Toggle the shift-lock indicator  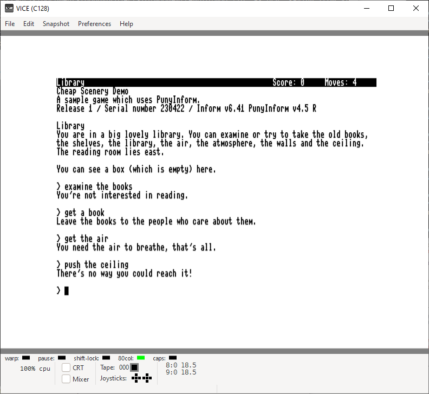(x=106, y=358)
